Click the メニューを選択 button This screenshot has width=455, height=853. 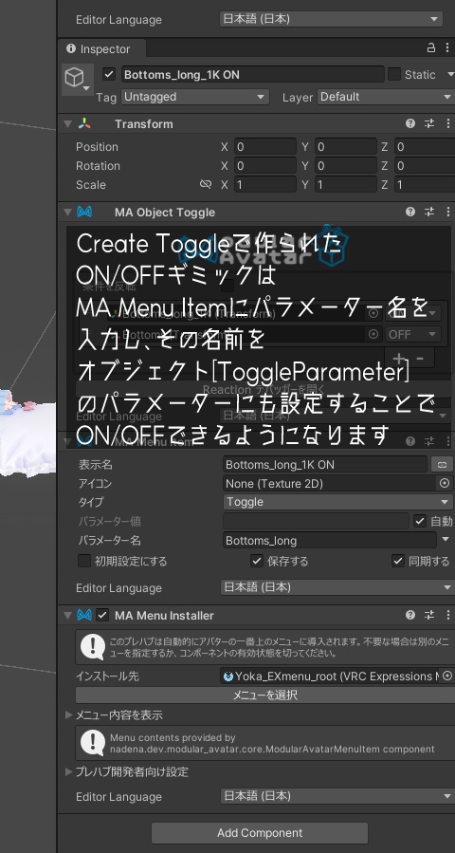point(264,695)
